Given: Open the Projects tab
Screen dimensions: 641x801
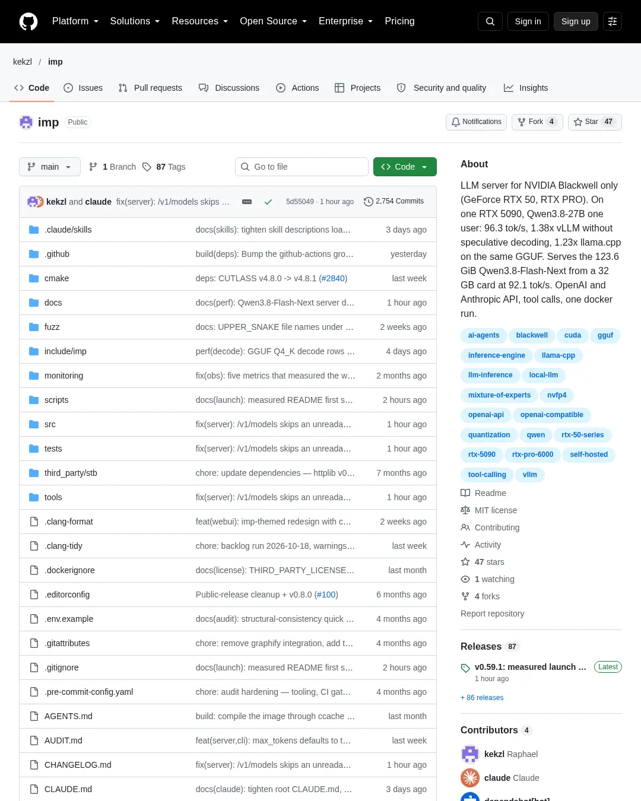Looking at the screenshot, I should coord(358,88).
